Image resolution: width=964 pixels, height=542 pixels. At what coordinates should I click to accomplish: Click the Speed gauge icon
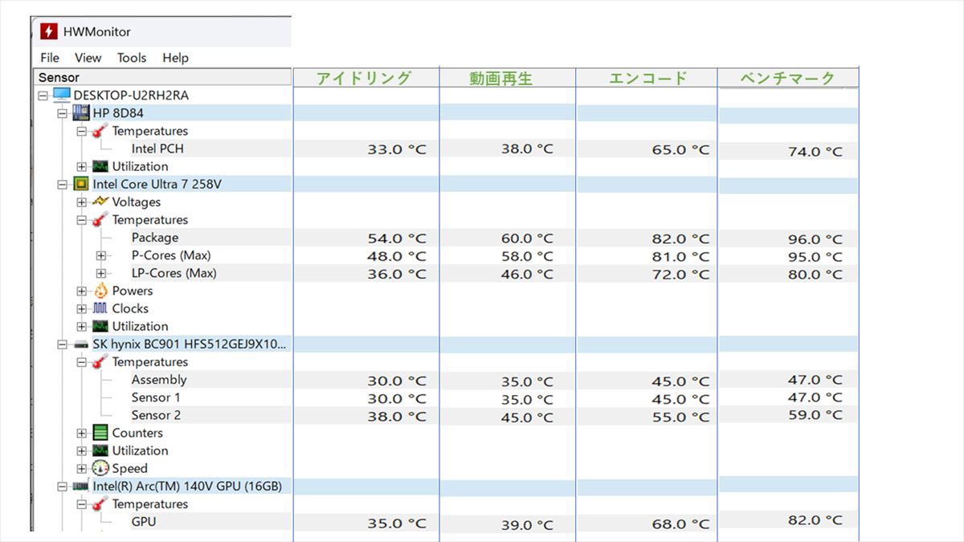coord(100,468)
